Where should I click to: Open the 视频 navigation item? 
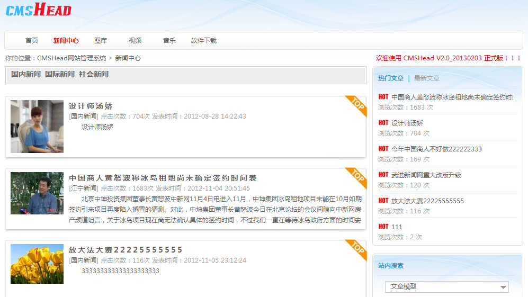pyautogui.click(x=135, y=41)
